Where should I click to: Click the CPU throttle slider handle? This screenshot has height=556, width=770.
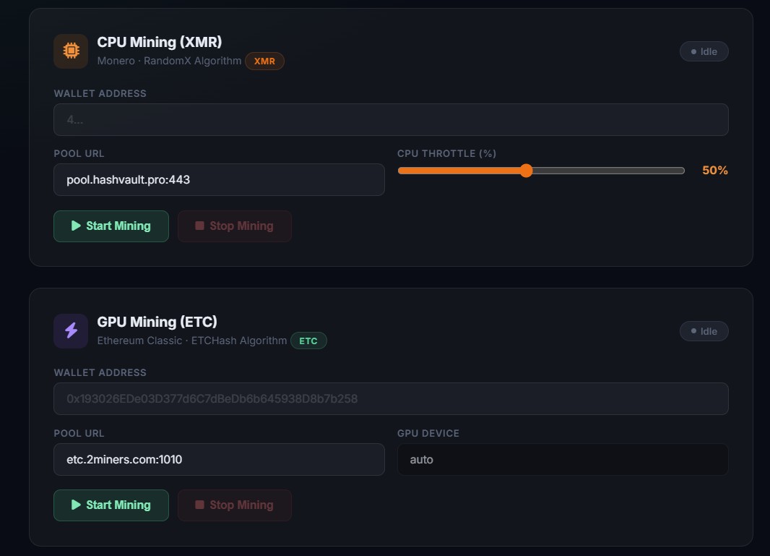pyautogui.click(x=526, y=171)
